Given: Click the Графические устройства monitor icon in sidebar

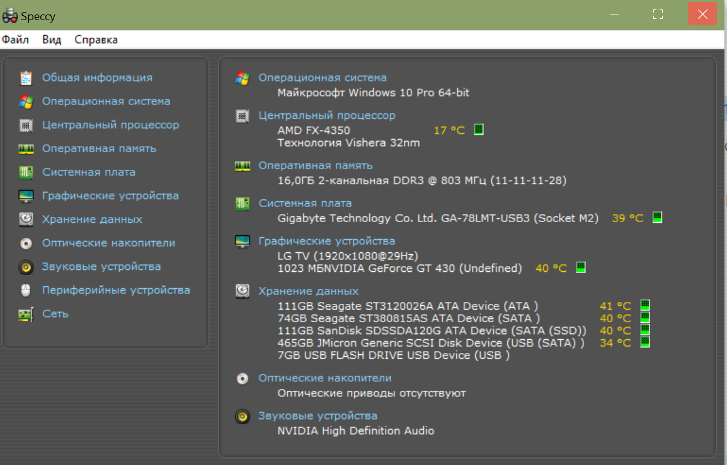Looking at the screenshot, I should coord(26,196).
